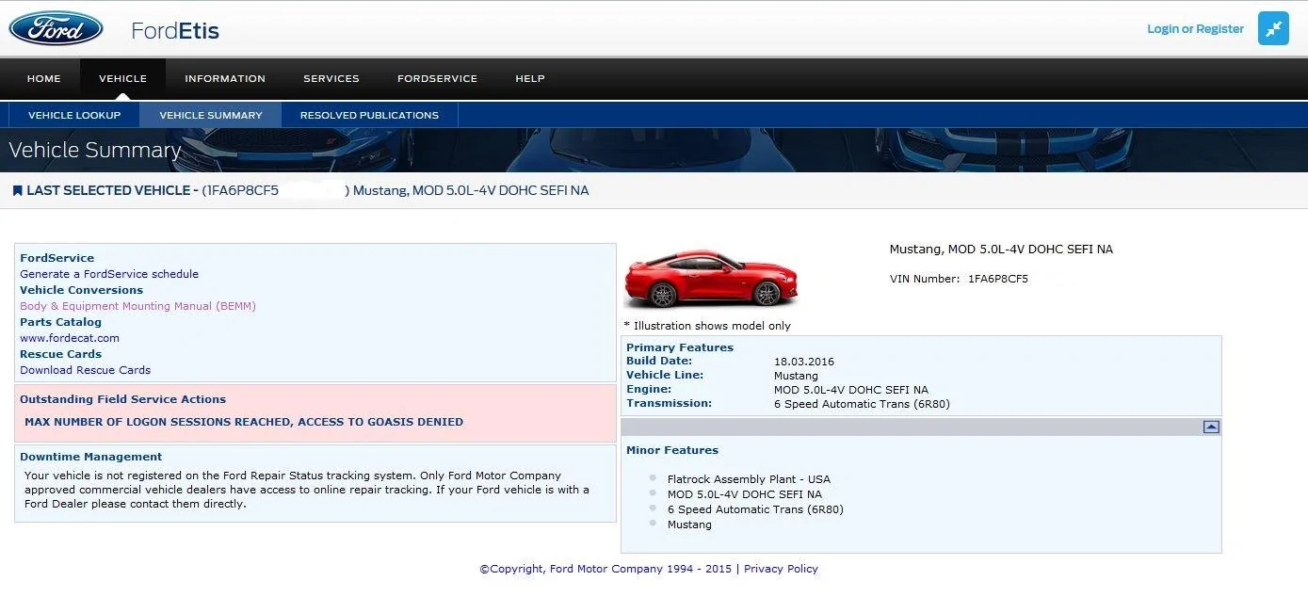This screenshot has height=613, width=1308.
Task: Click the Minor Features heading
Action: [672, 450]
